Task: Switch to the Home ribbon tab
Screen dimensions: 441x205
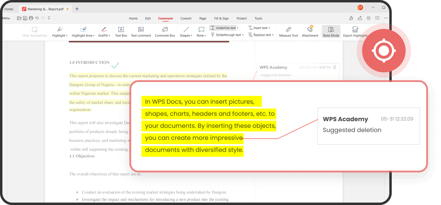Action: [x=133, y=18]
